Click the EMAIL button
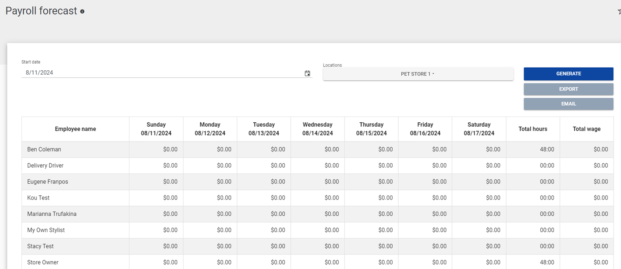Screen dimensions: 621x269 569,104
